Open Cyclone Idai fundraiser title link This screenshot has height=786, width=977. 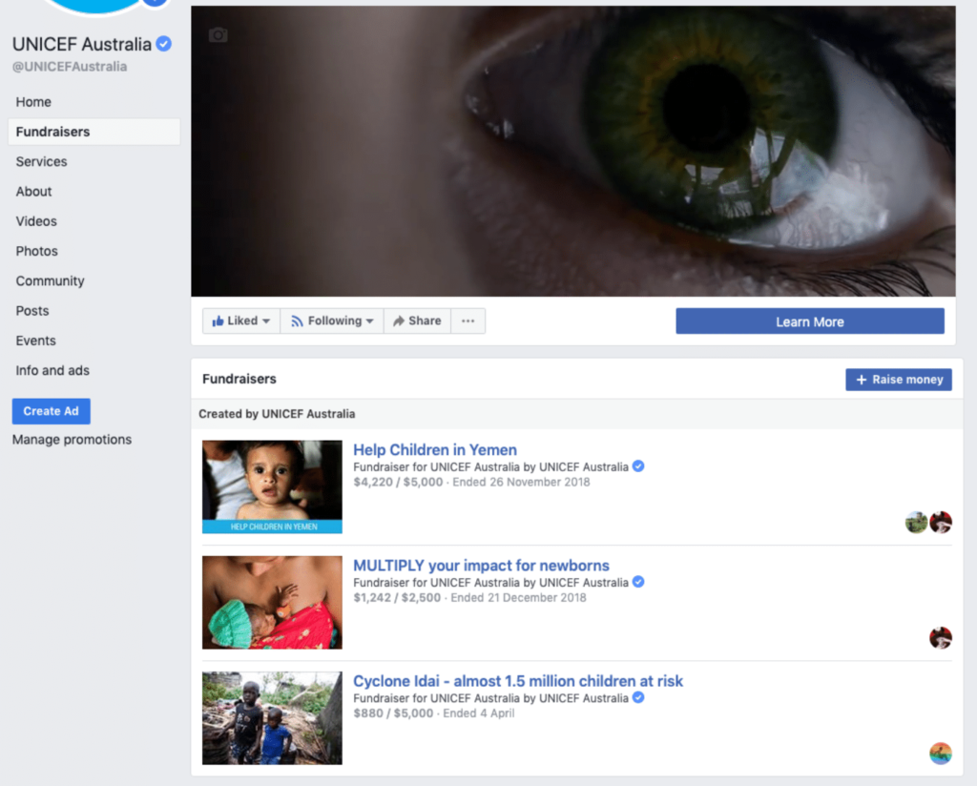pyautogui.click(x=518, y=681)
